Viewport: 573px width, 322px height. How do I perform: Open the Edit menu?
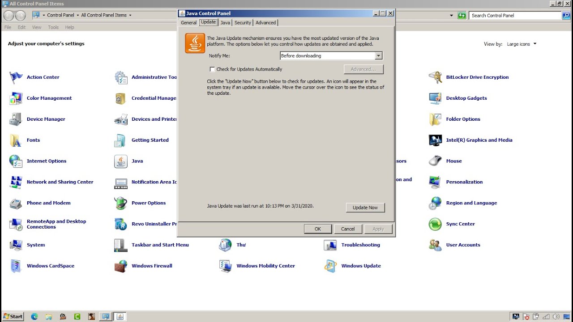coord(21,27)
